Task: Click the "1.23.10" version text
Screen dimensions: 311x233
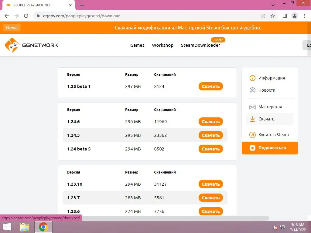Action: 75,184
